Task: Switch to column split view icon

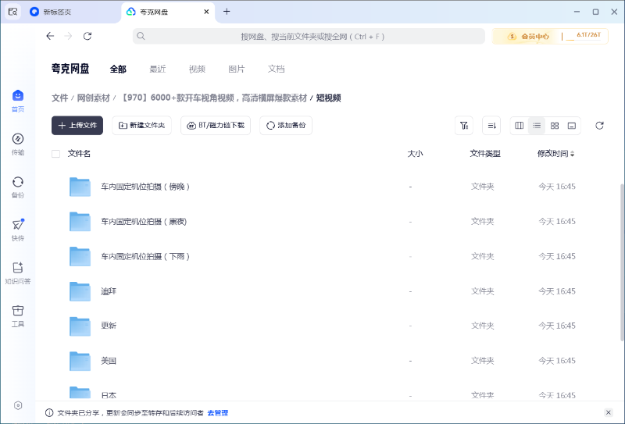Action: (519, 126)
